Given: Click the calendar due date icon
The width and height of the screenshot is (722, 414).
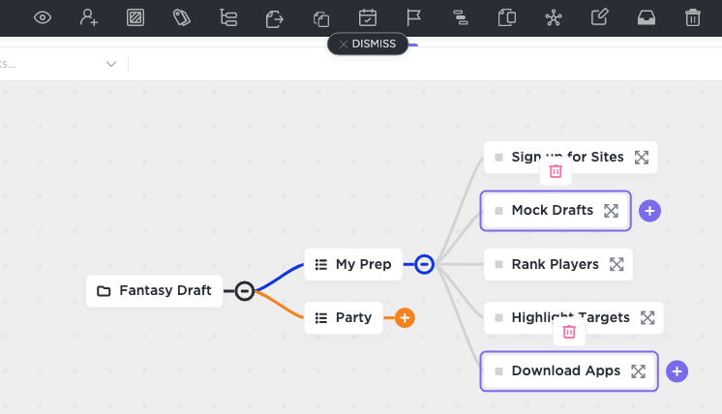Looking at the screenshot, I should click(x=368, y=17).
